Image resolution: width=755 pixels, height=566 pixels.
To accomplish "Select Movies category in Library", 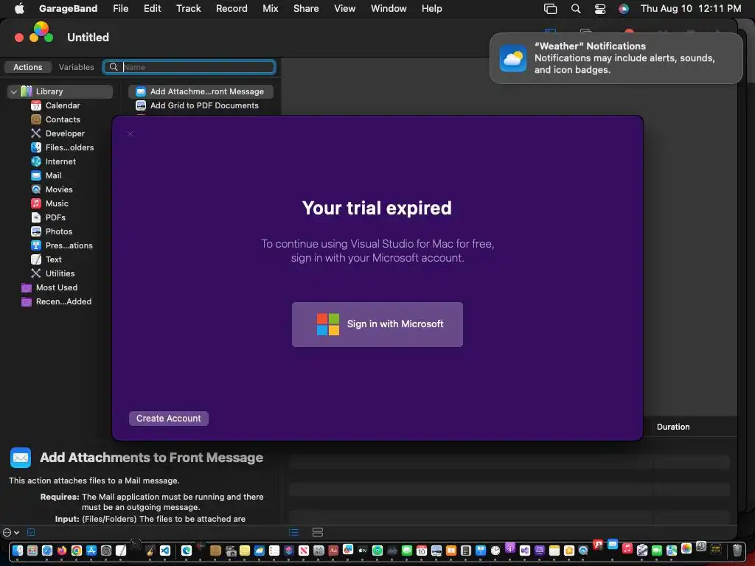I will click(59, 189).
